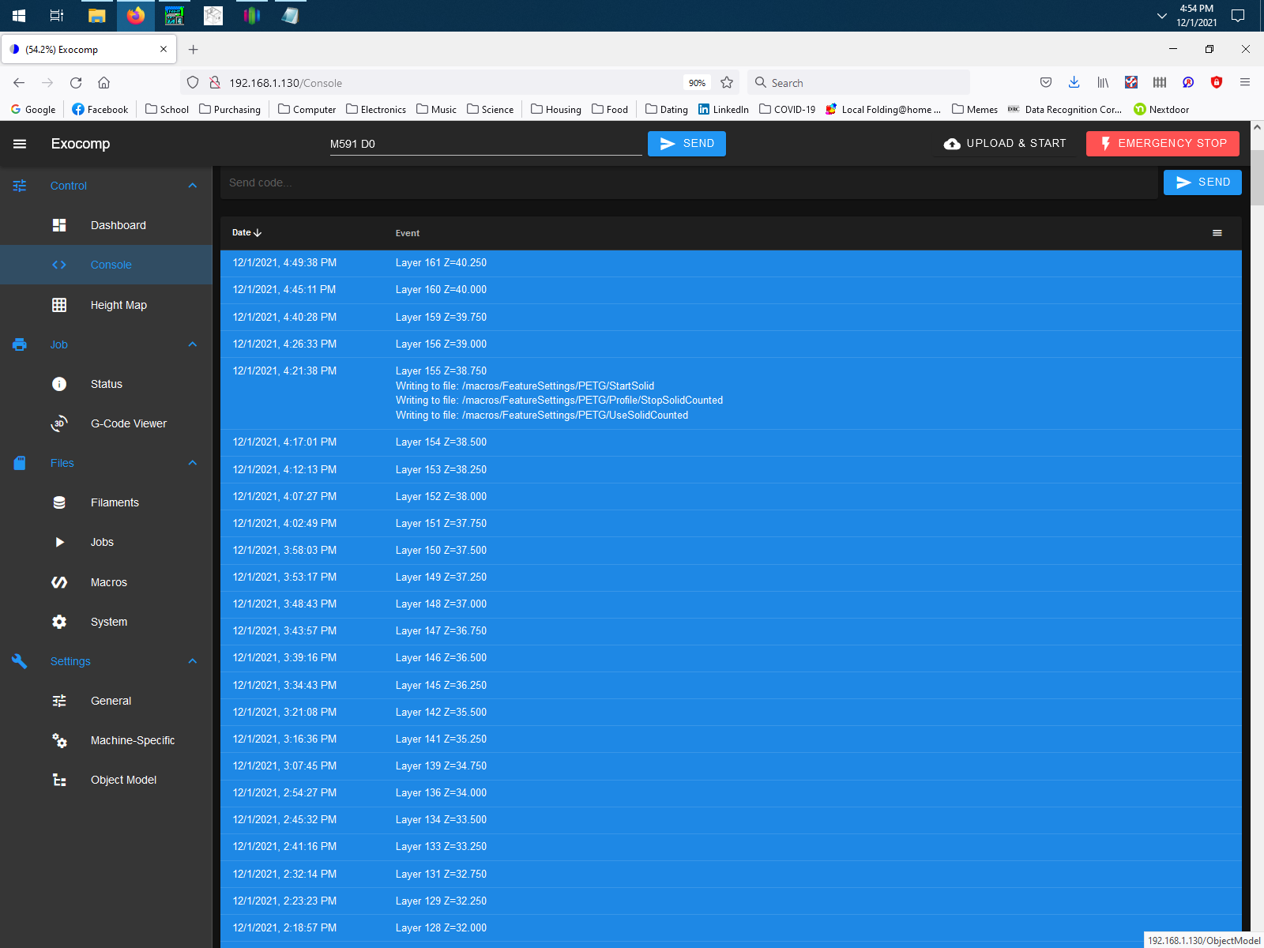Viewport: 1264px width, 948px height.
Task: Click the Macros icon
Action: coord(59,582)
